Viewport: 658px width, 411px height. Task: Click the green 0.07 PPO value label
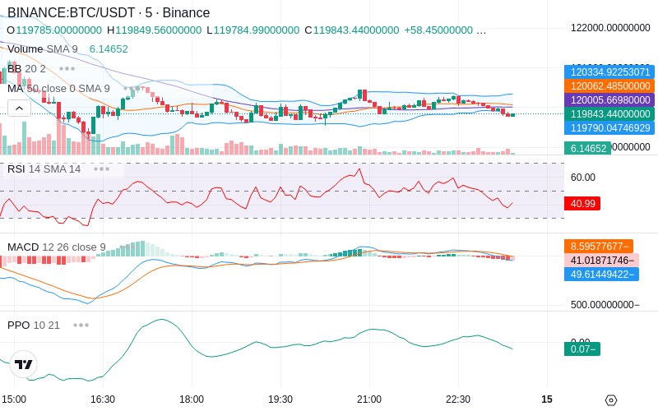click(x=582, y=349)
